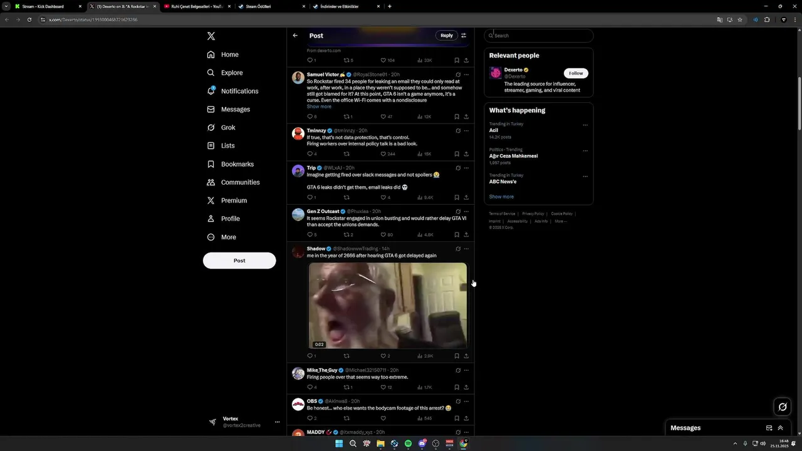802x451 pixels.
Task: Open Notifications in the sidebar
Action: point(232,91)
